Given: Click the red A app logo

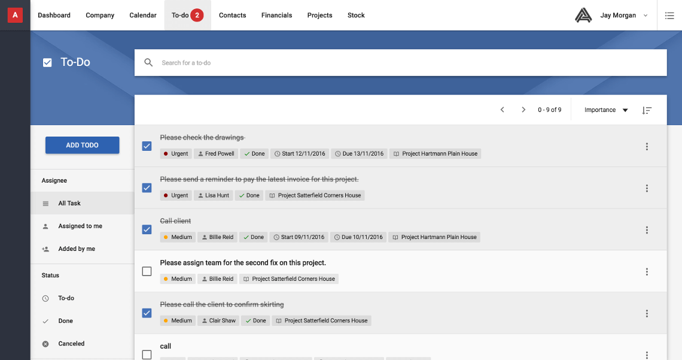Looking at the screenshot, I should pos(15,15).
